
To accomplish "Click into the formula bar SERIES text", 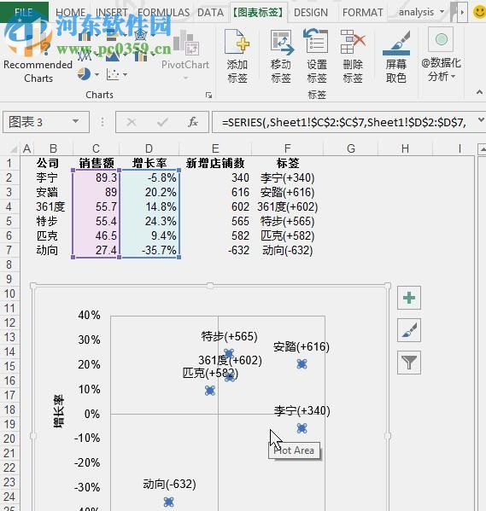I will 343,122.
